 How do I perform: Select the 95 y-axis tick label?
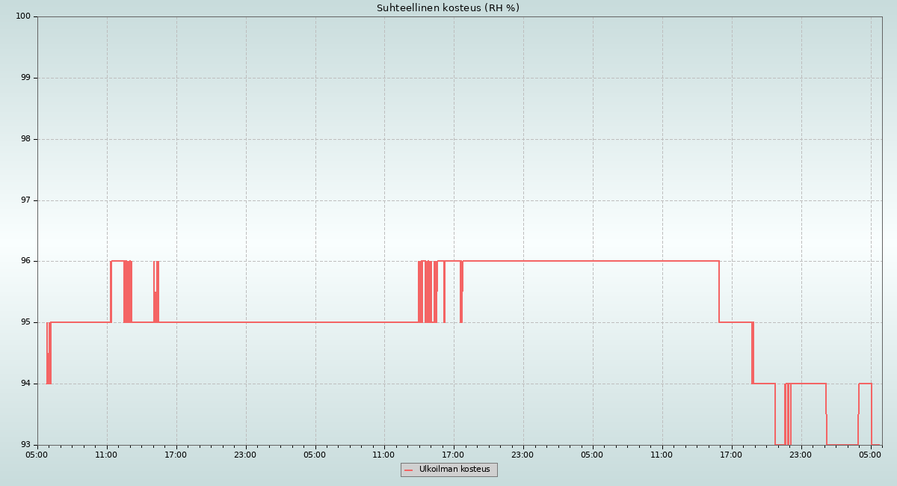click(x=26, y=322)
